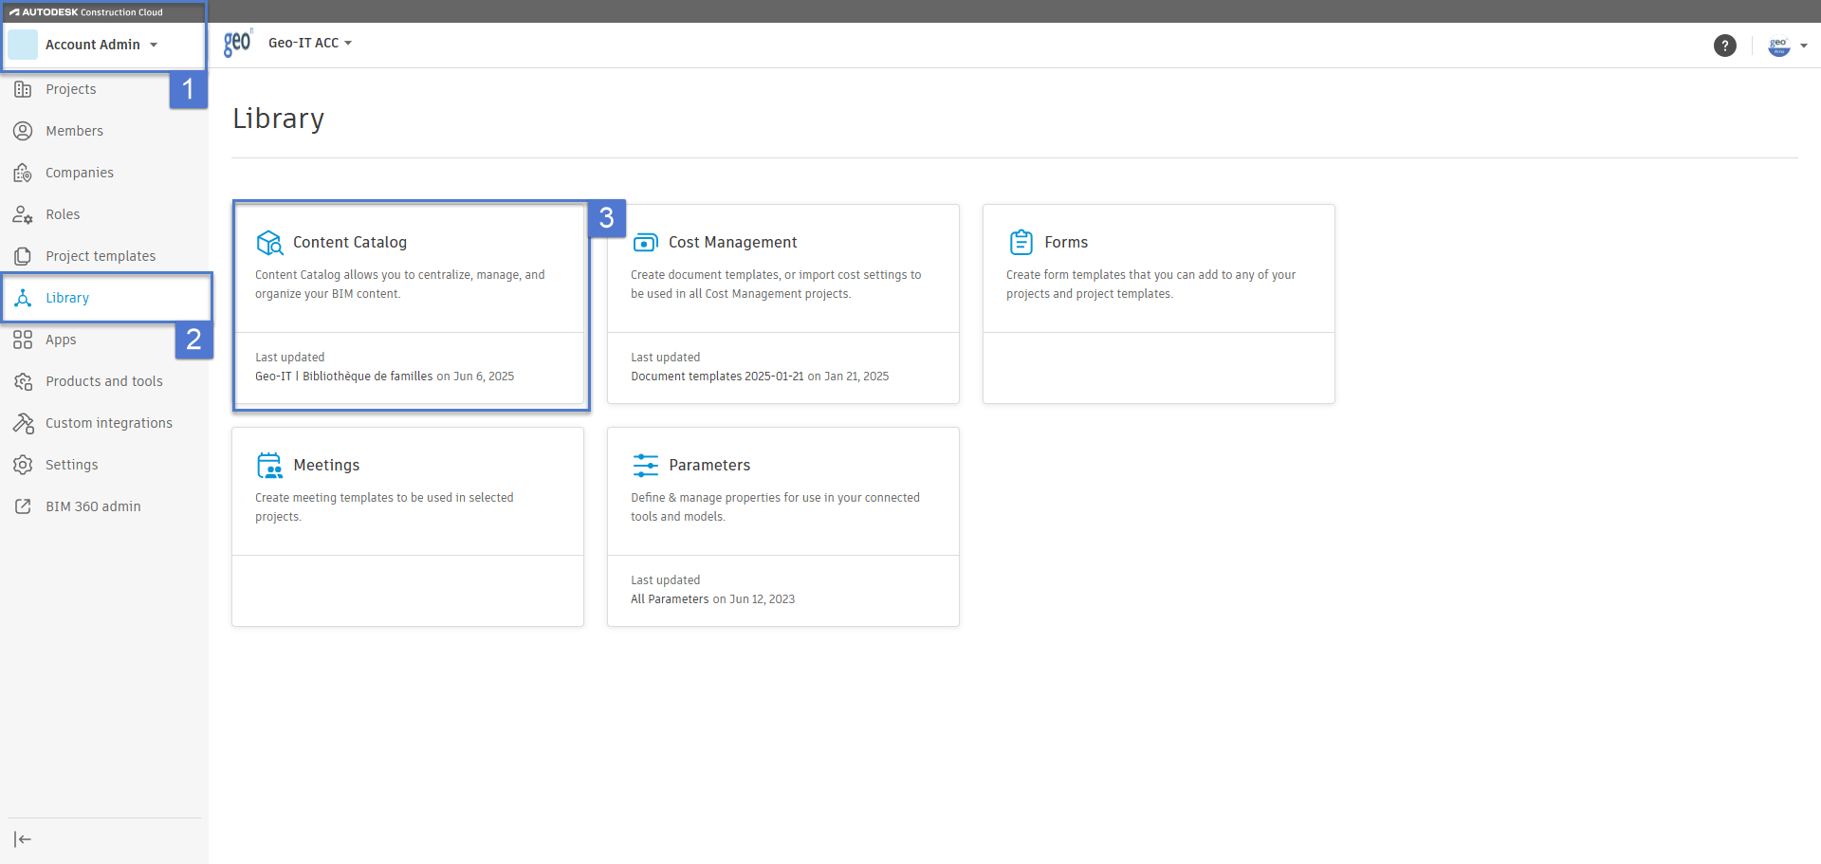Image resolution: width=1821 pixels, height=864 pixels.
Task: Select Library in the sidebar
Action: pyautogui.click(x=67, y=298)
